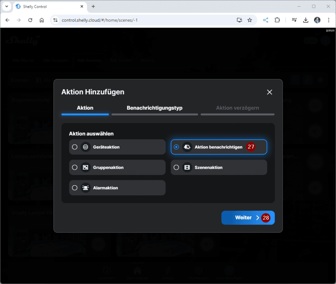The image size is (336, 284).
Task: Reload the page
Action: click(30, 20)
